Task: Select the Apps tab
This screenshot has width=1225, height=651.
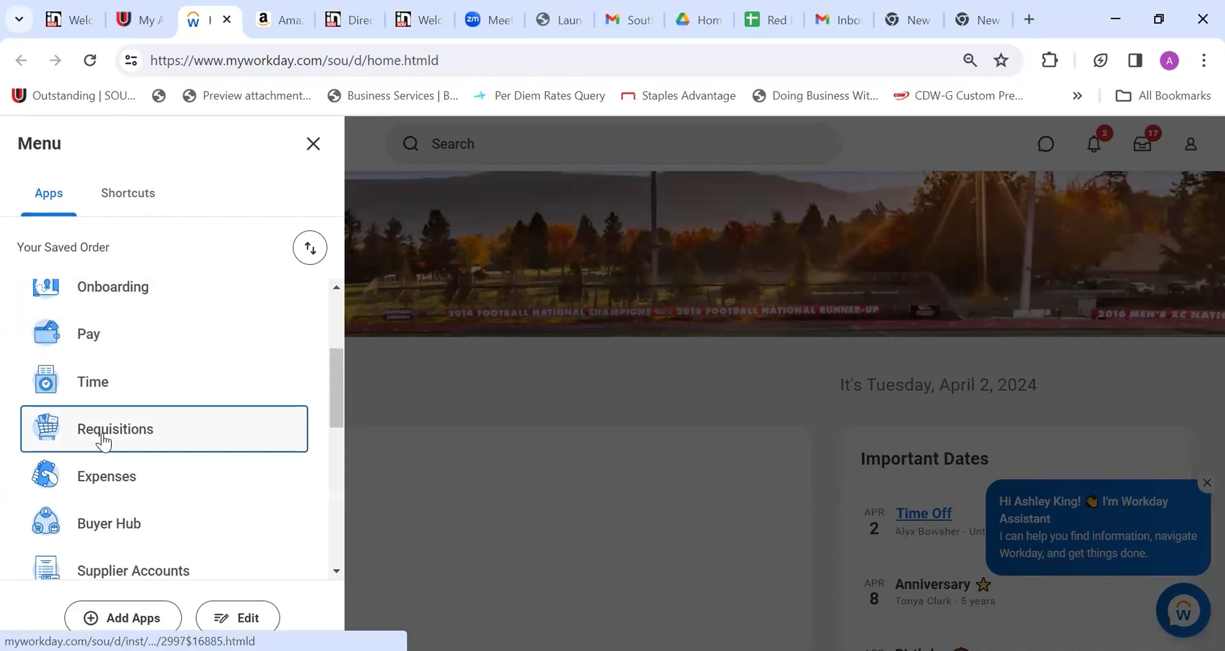Action: (x=48, y=193)
